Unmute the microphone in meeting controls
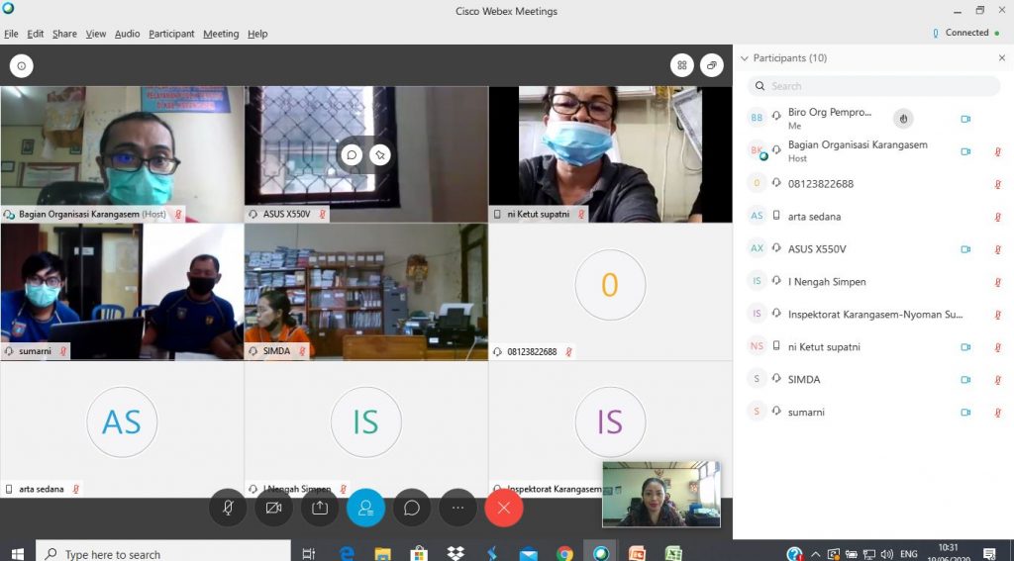 [228, 508]
